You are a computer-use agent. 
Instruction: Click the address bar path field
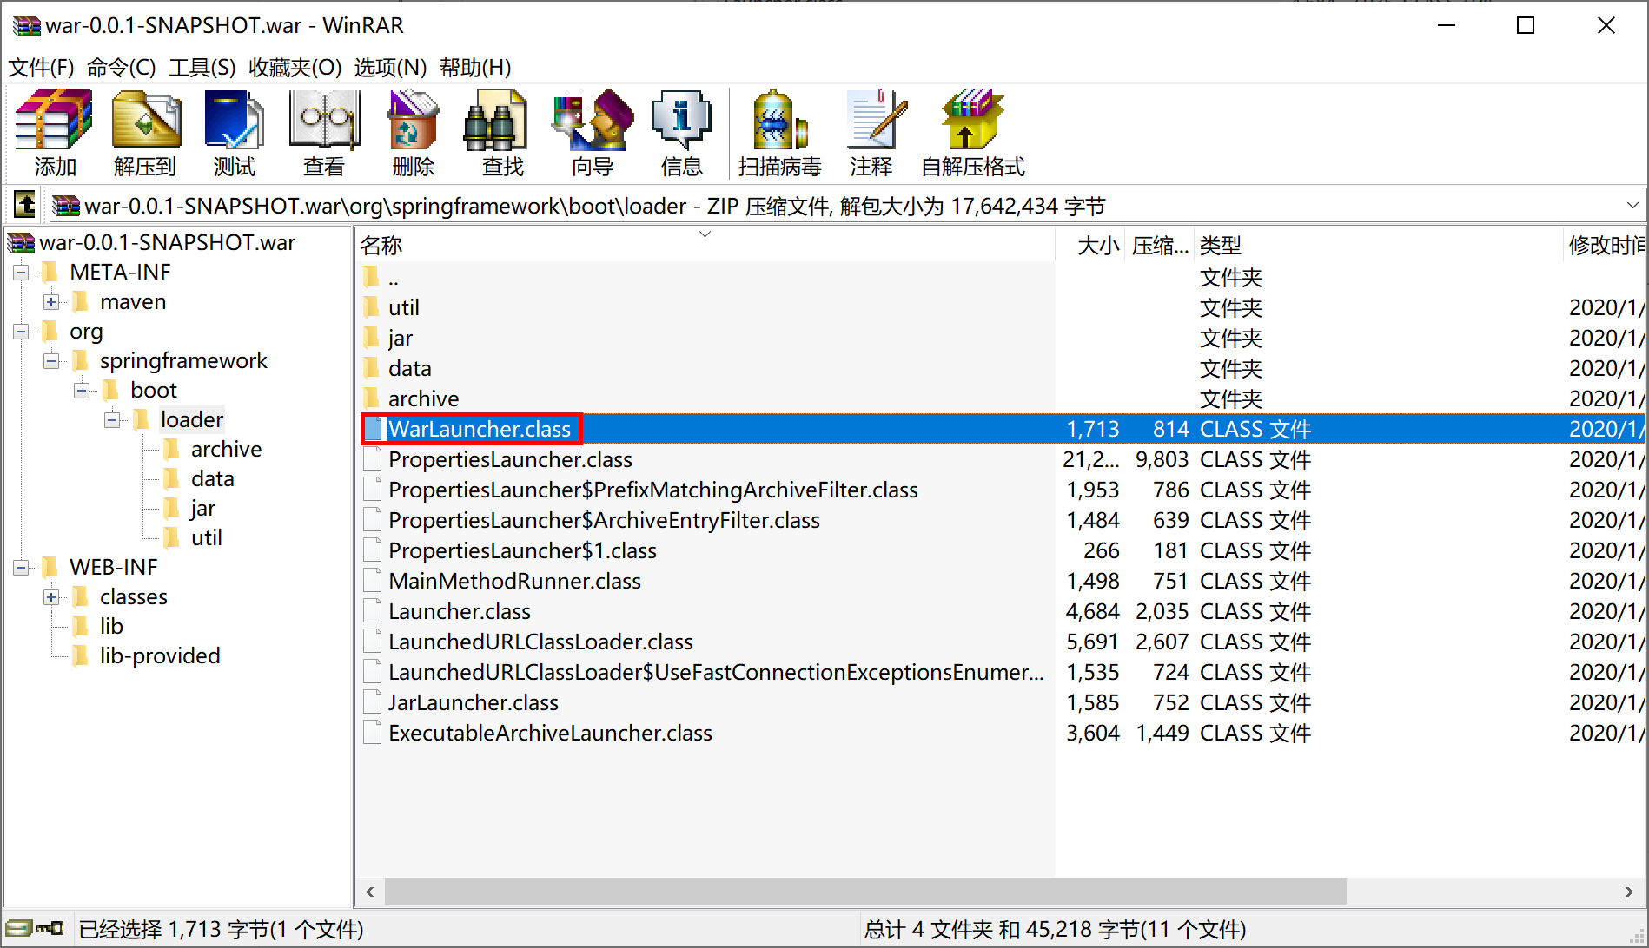click(846, 206)
